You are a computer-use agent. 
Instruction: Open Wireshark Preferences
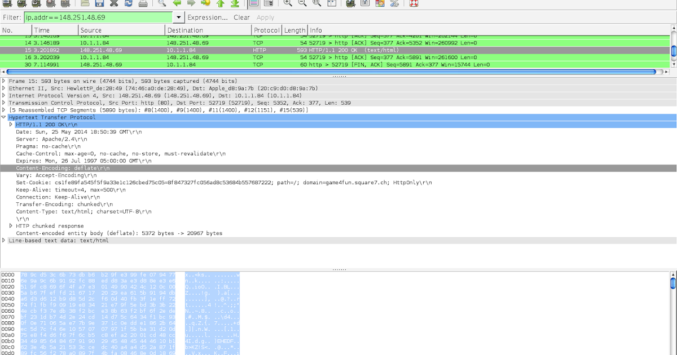[394, 5]
